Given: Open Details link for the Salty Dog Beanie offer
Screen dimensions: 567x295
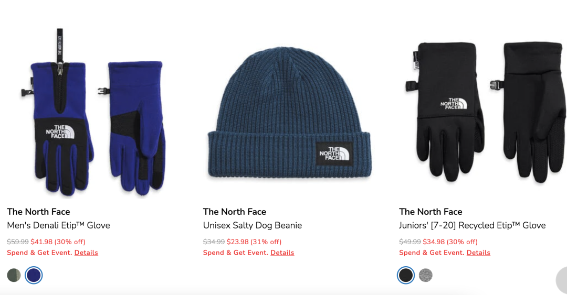Looking at the screenshot, I should (282, 253).
